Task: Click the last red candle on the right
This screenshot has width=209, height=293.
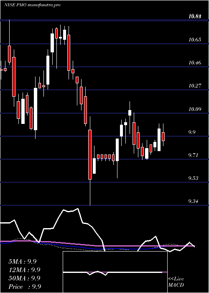Action: (x=163, y=136)
